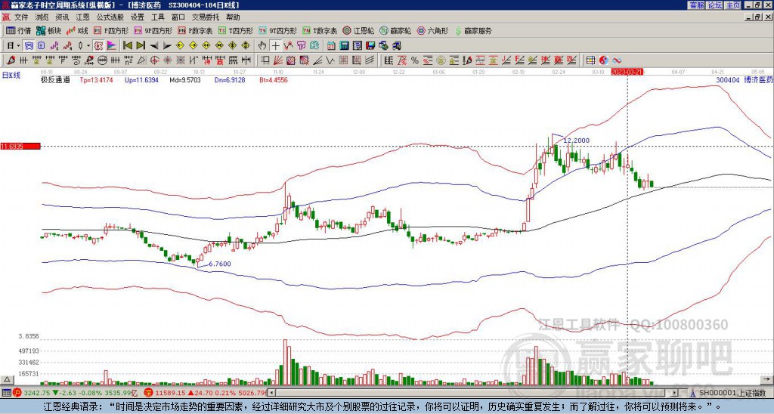Click the 11.6935 price axis label
Image resolution: width=774 pixels, height=414 pixels.
point(20,146)
